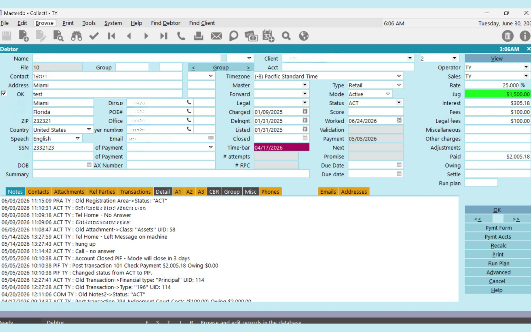Expand the Speech language dropdown
Screen dimensions: 531x332
[77, 138]
